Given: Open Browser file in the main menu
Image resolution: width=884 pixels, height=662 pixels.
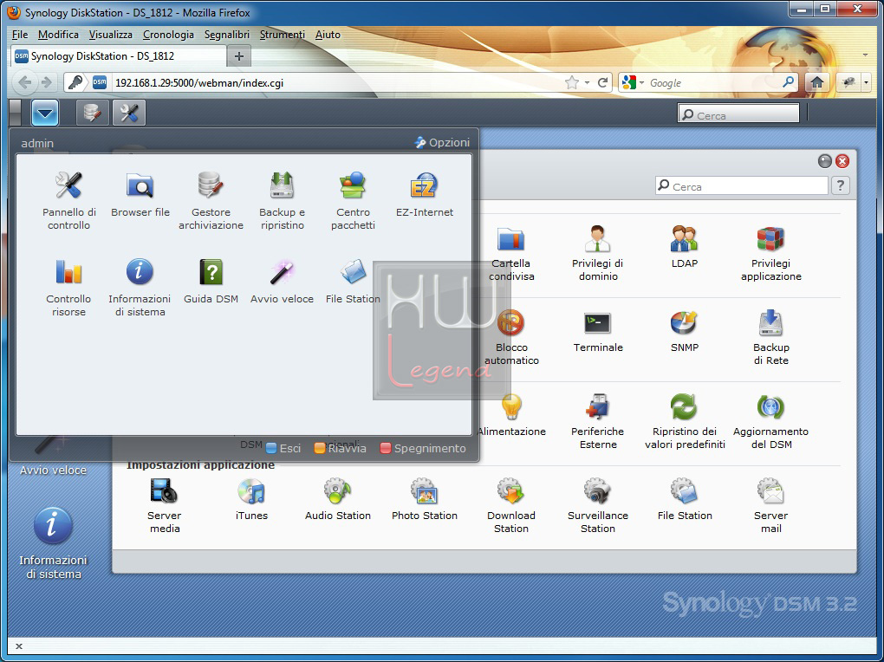Looking at the screenshot, I should [140, 195].
